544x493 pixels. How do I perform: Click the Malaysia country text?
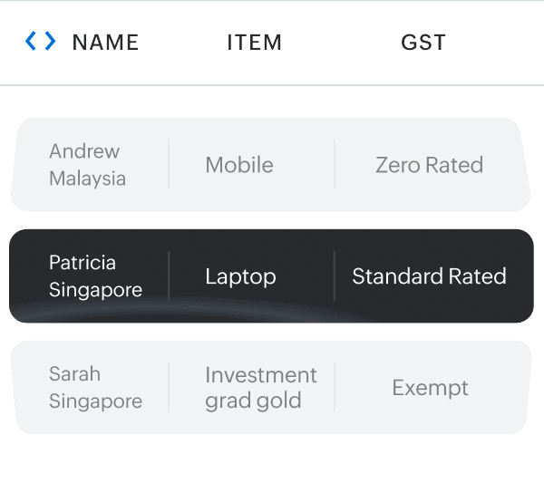(x=87, y=179)
